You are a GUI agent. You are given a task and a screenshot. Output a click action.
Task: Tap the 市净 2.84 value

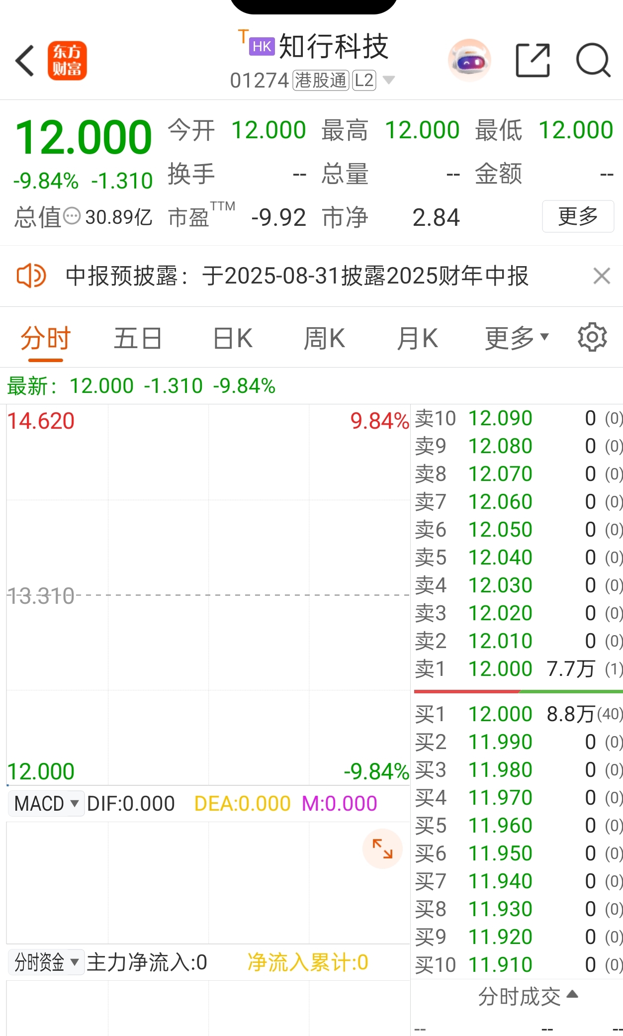(x=436, y=218)
